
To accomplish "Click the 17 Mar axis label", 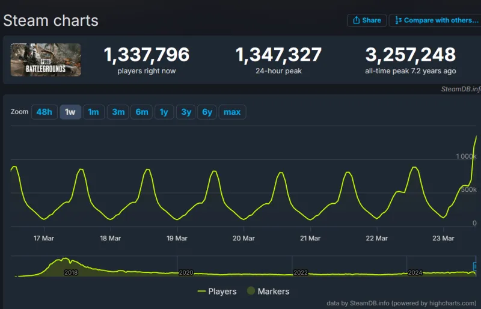I will [x=44, y=238].
